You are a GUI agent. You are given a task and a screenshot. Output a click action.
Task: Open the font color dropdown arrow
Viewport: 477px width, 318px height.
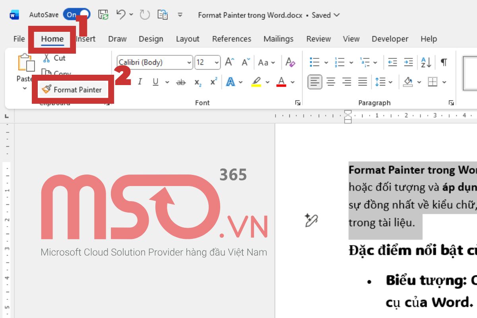[293, 82]
